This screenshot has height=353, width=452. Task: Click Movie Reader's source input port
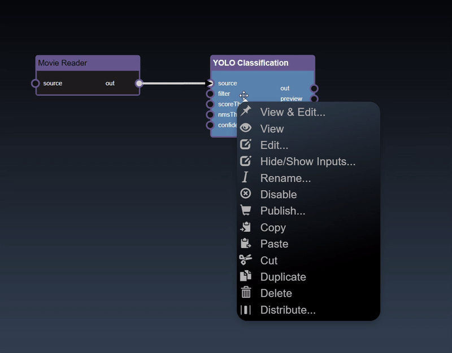pos(36,83)
